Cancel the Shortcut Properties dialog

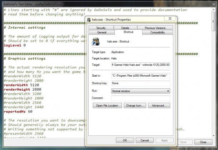tap(145, 140)
